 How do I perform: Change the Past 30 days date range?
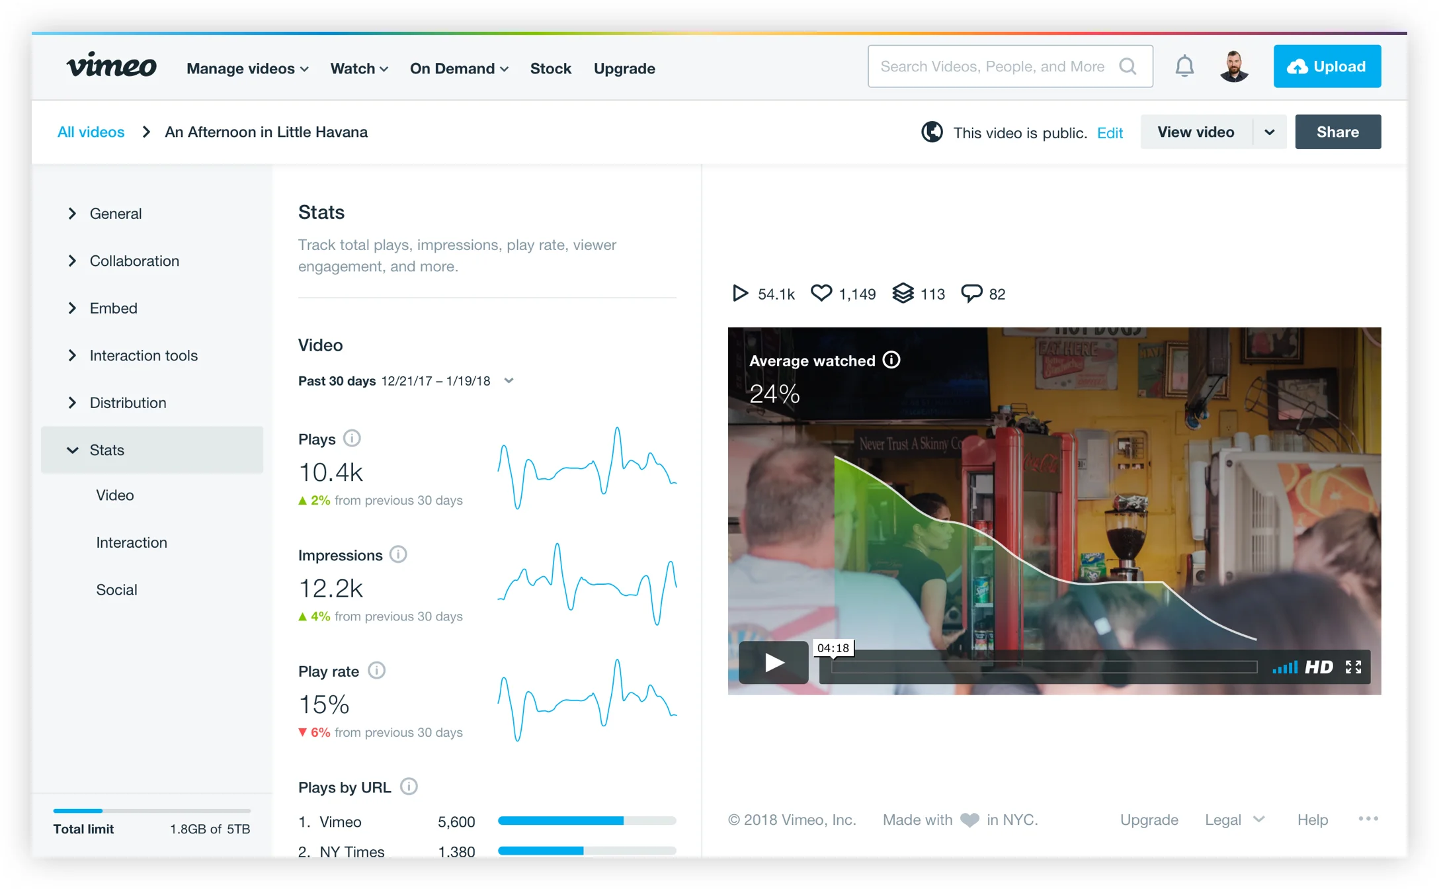[406, 381]
